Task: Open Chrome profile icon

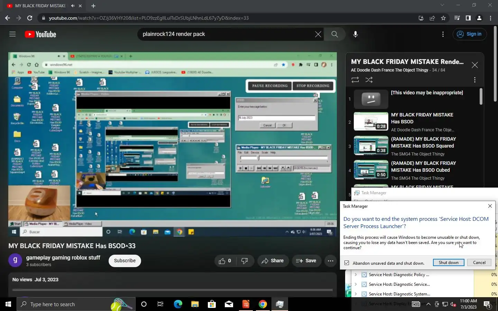Action: (x=479, y=18)
